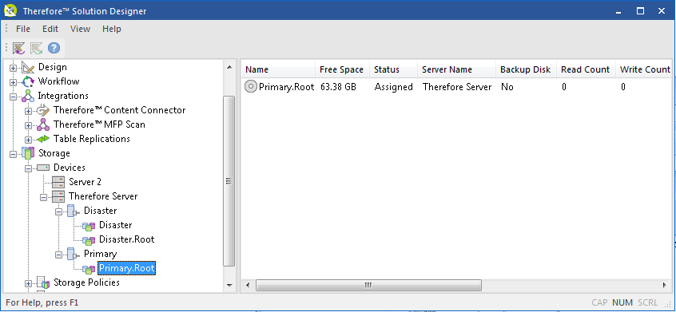Select Disaster.Root in the tree

click(x=127, y=239)
